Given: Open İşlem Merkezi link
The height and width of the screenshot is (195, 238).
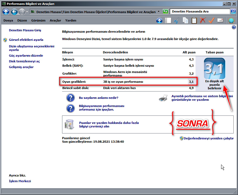Looking at the screenshot, I should tap(20, 181).
